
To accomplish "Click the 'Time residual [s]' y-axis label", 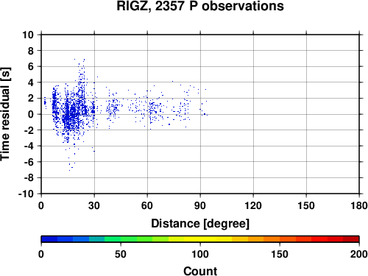I will [x=5, y=114].
